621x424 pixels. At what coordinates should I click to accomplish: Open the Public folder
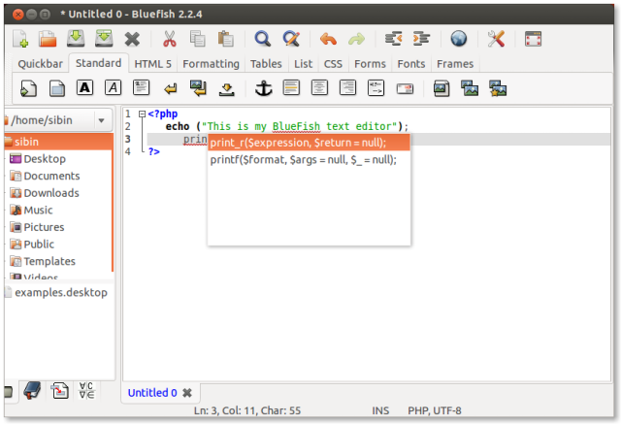click(x=58, y=244)
